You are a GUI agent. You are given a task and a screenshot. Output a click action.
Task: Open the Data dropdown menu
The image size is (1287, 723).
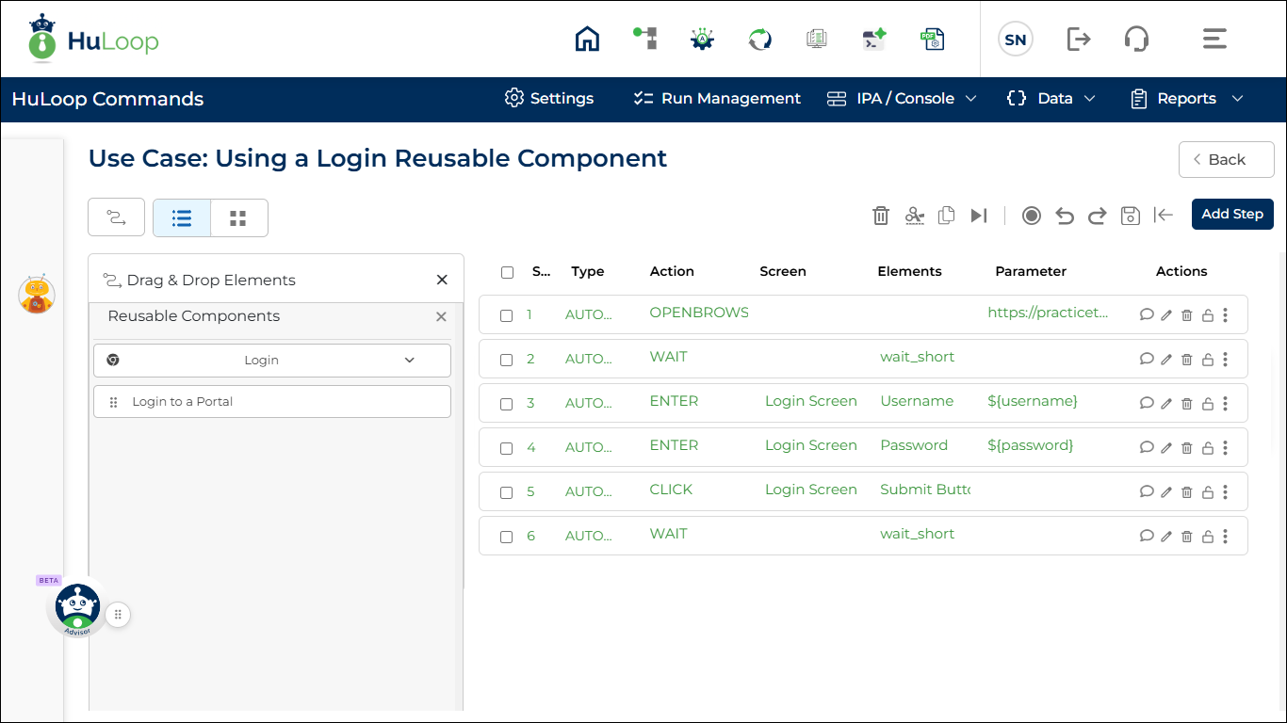(x=1051, y=99)
